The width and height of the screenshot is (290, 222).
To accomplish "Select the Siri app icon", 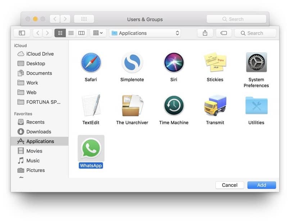I will [x=174, y=63].
